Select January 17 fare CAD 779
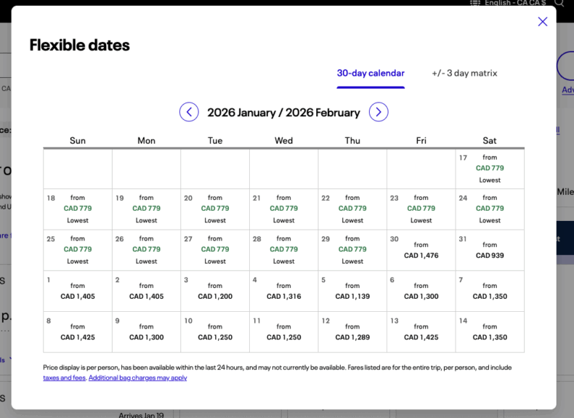The image size is (574, 418). tap(490, 169)
